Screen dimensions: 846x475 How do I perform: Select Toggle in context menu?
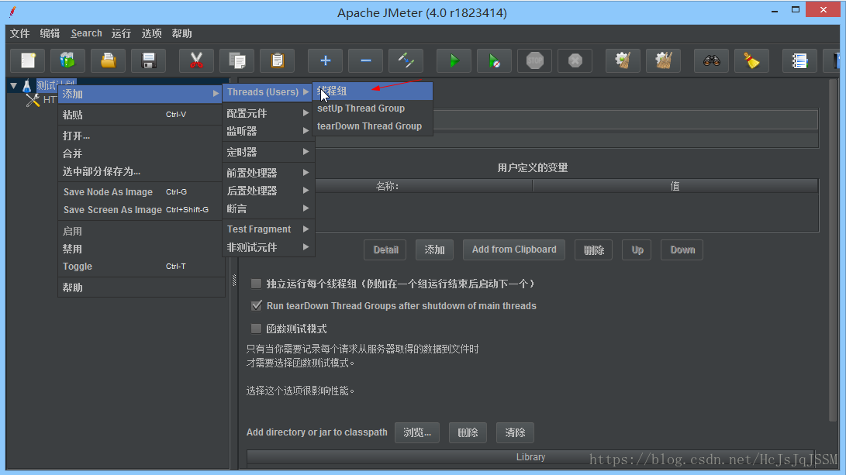point(140,267)
